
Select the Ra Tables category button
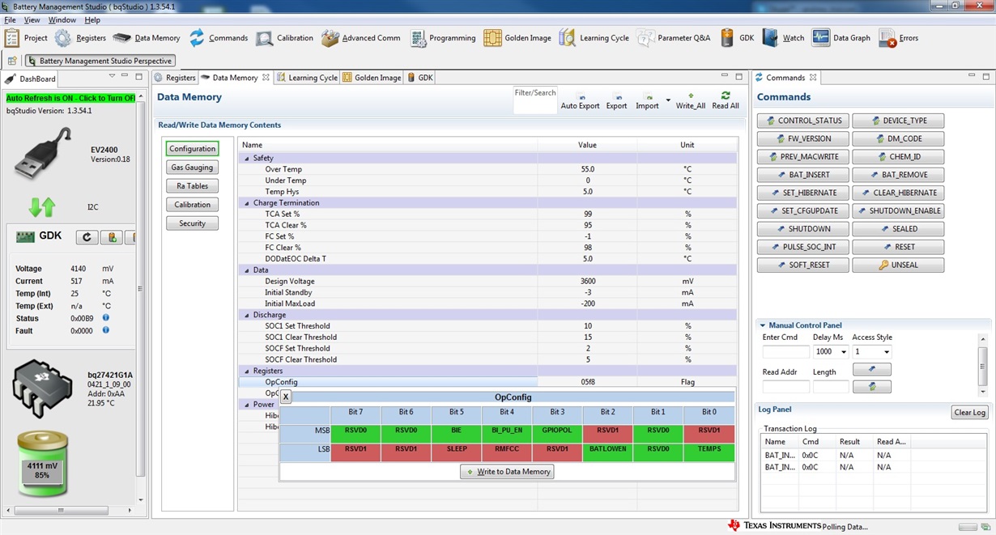click(192, 186)
